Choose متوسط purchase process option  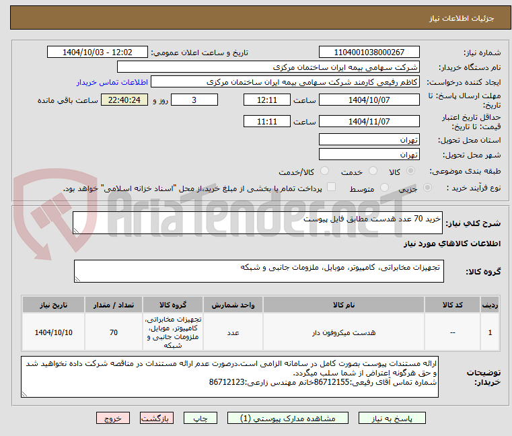(x=385, y=188)
